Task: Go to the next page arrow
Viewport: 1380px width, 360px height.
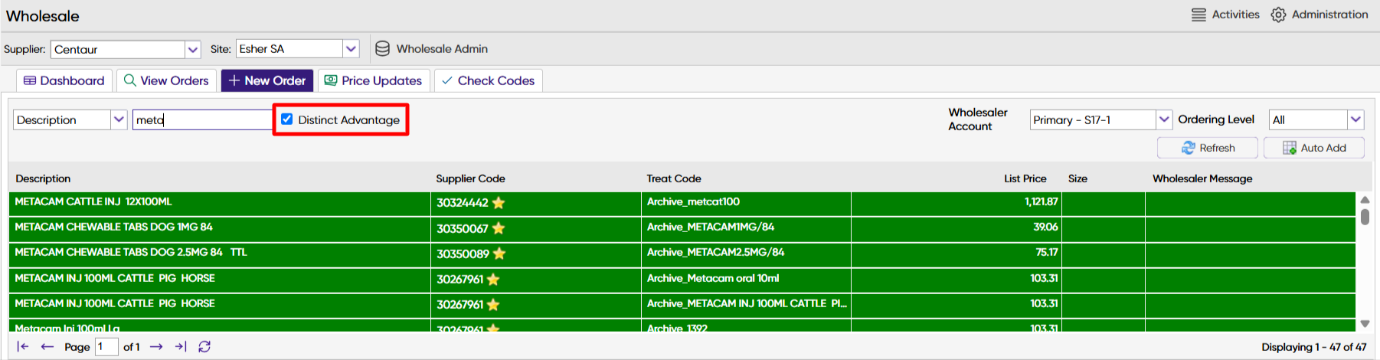Action: 156,347
